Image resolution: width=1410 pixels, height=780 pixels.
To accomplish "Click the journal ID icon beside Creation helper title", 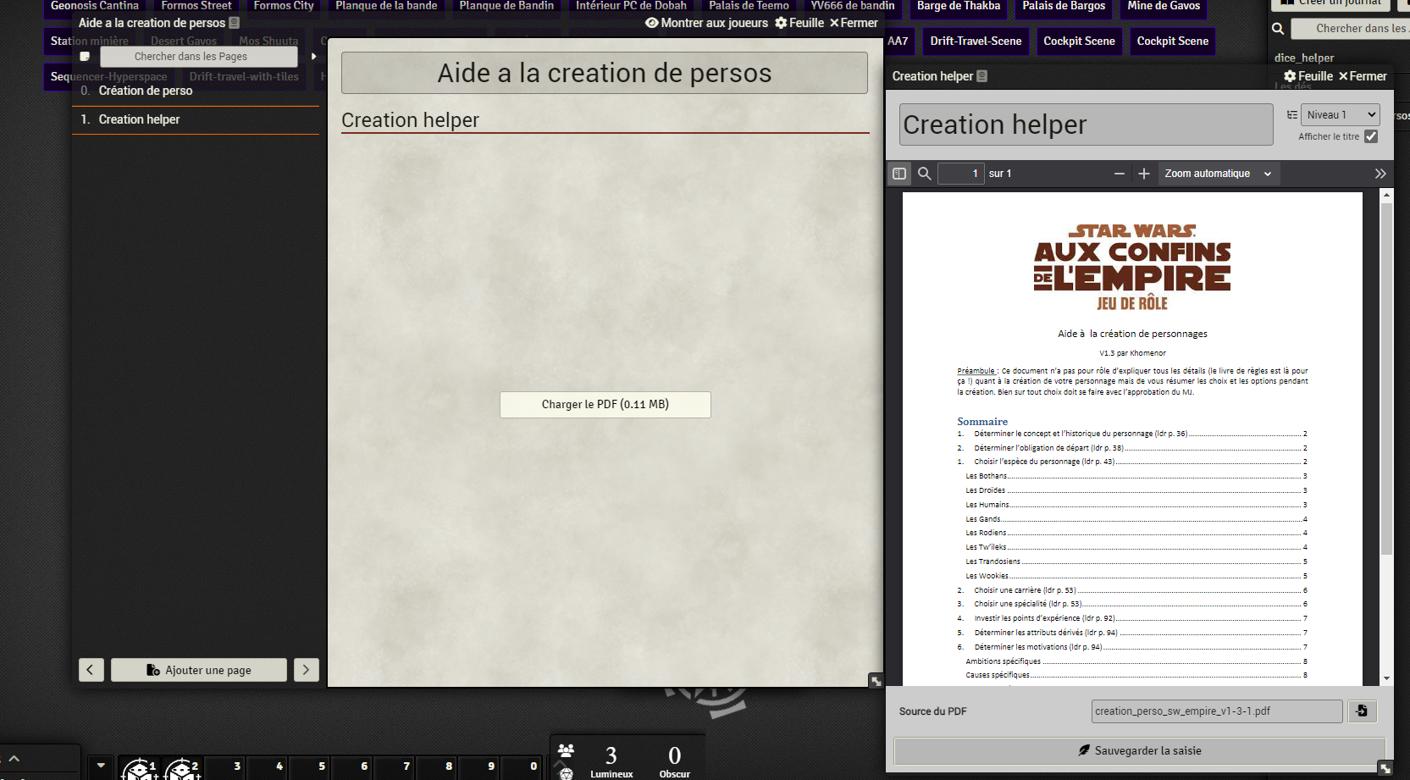I will point(982,76).
